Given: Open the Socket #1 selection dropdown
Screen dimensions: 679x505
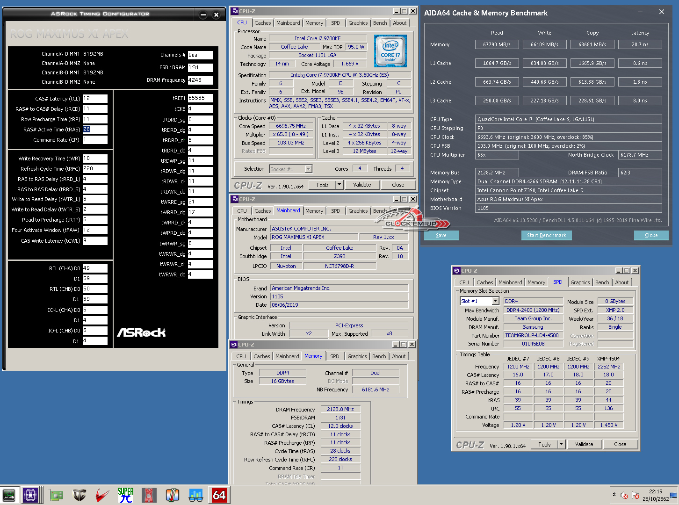Looking at the screenshot, I should click(x=308, y=169).
